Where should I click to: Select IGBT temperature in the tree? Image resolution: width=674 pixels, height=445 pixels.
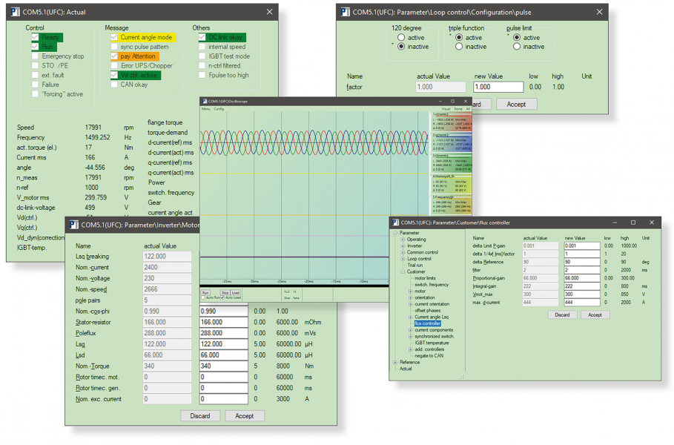[x=432, y=343]
